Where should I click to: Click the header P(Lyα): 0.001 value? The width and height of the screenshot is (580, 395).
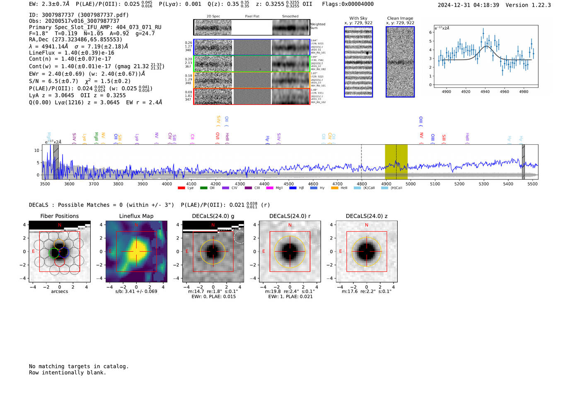179,4
